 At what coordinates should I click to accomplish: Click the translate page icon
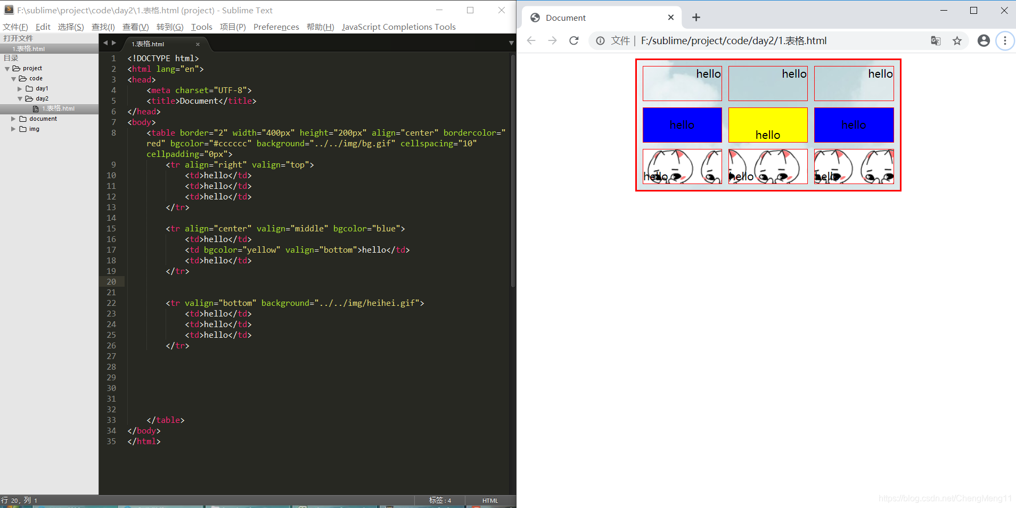pos(936,41)
